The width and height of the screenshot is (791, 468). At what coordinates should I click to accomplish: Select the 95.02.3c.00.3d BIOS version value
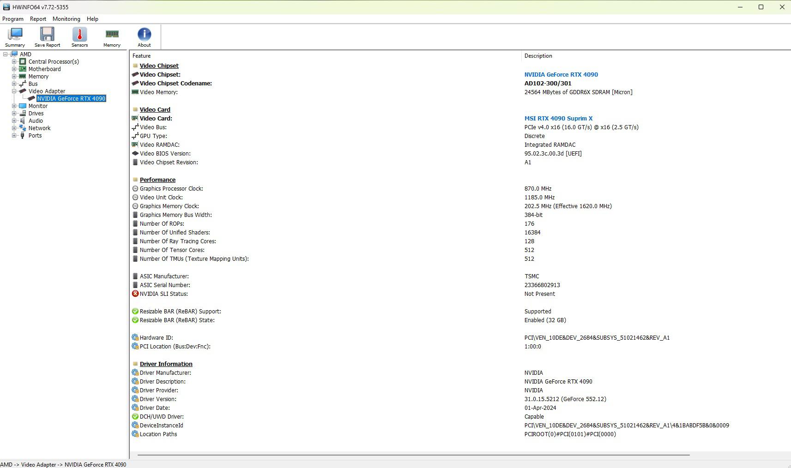tap(553, 153)
